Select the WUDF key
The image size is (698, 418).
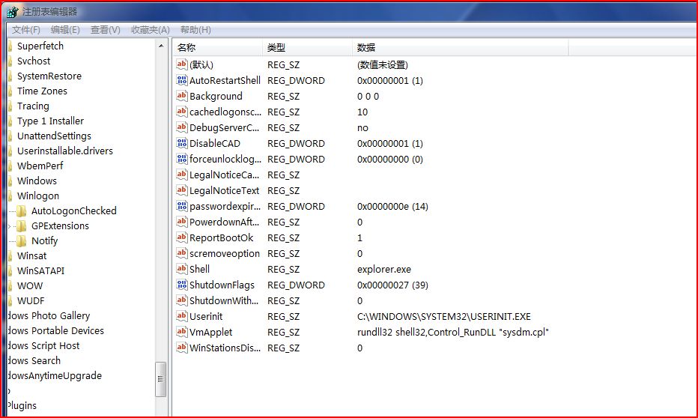31,301
